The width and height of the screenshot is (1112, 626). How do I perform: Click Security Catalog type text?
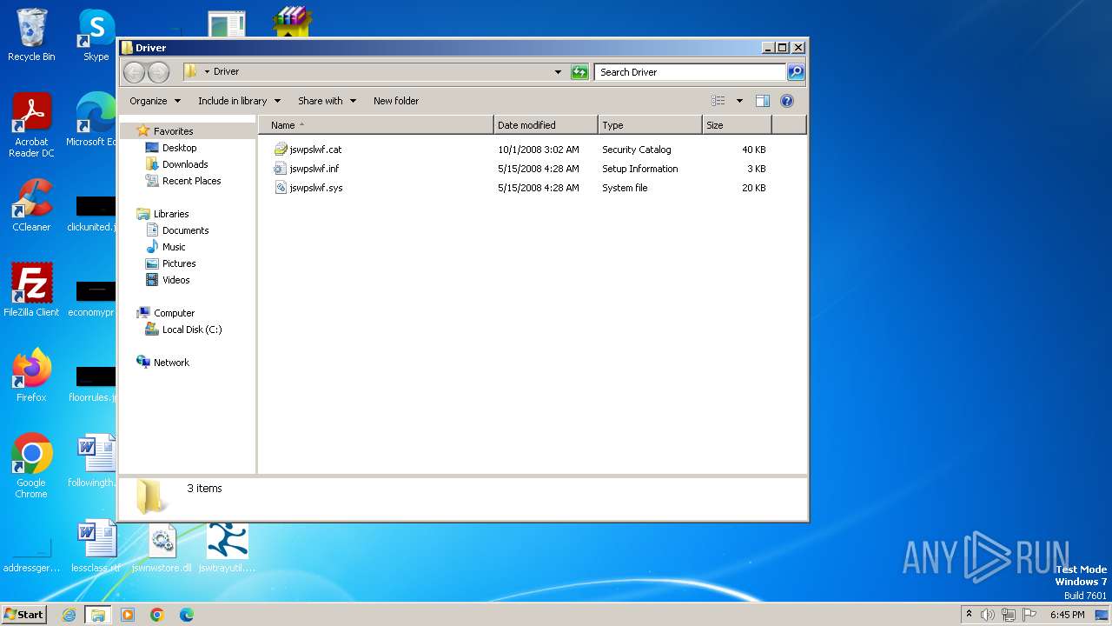636,150
